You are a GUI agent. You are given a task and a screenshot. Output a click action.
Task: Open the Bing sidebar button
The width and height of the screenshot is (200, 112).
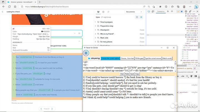(x=196, y=7)
